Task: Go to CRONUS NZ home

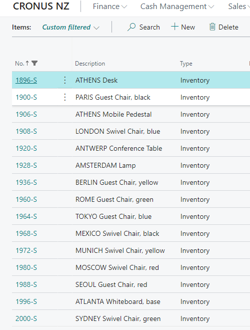Action: (x=41, y=6)
